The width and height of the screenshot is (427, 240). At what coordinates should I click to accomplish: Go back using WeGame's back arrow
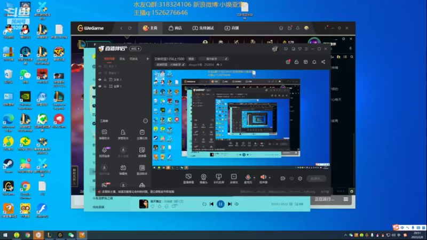point(121,28)
